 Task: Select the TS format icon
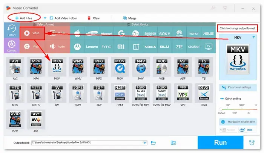[204, 67]
